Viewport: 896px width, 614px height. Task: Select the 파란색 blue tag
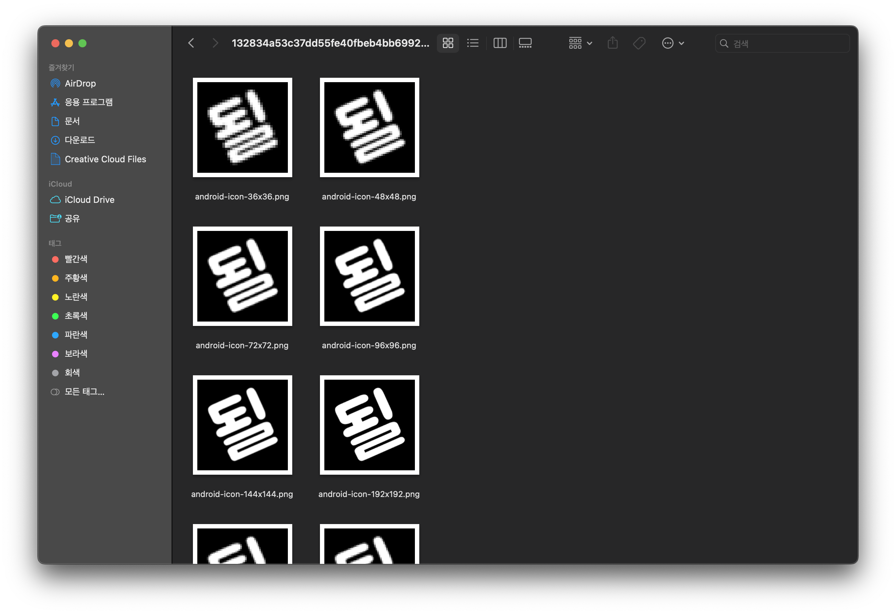[x=76, y=335]
